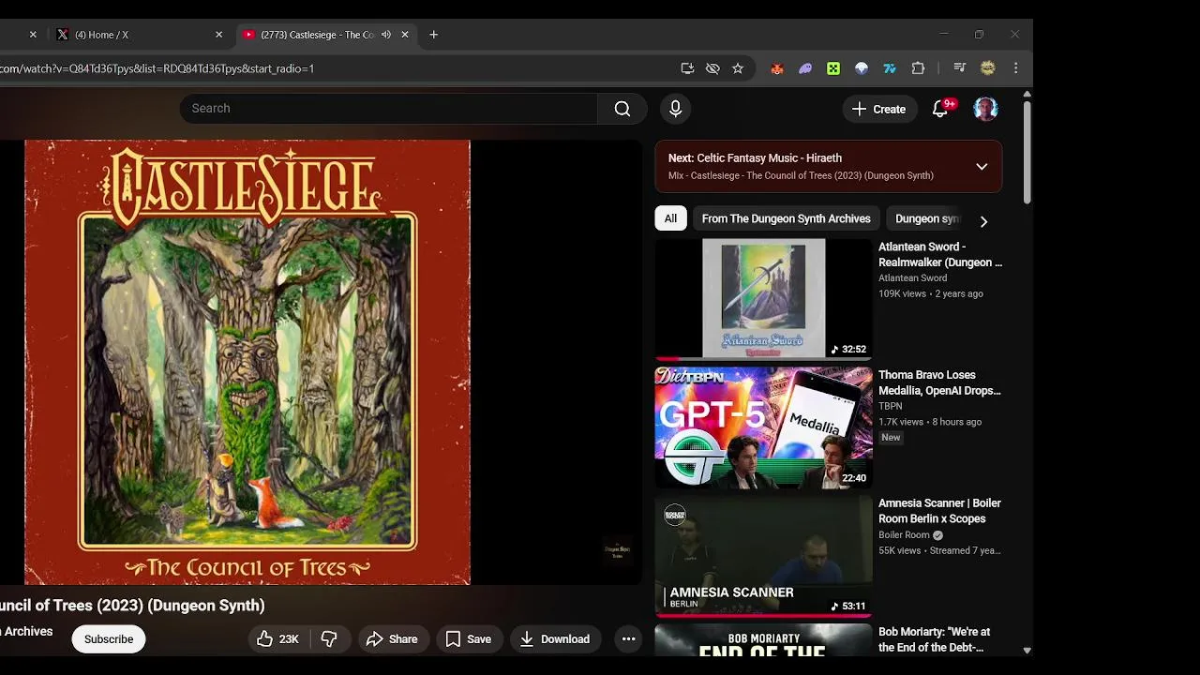
Task: Open the media control playlist icon
Action: pyautogui.click(x=959, y=68)
